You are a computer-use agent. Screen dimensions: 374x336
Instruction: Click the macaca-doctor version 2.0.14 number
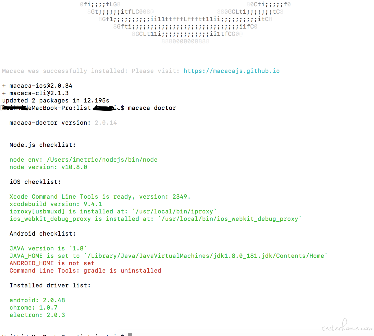point(106,123)
